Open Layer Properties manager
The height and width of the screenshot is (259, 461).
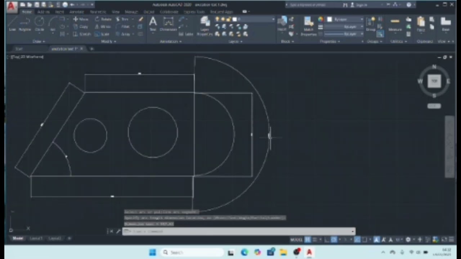[205, 26]
